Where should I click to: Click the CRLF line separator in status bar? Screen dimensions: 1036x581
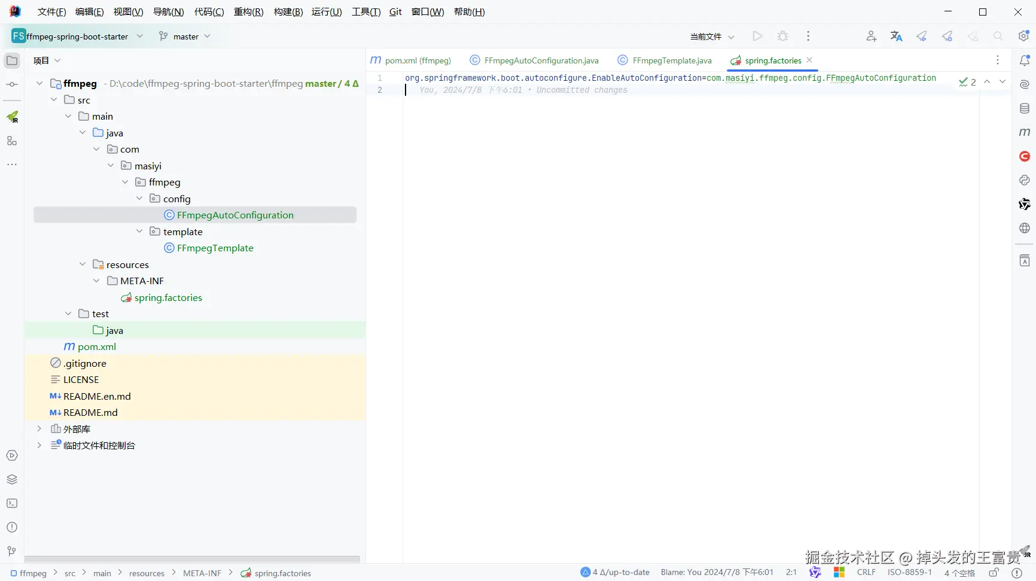click(866, 573)
